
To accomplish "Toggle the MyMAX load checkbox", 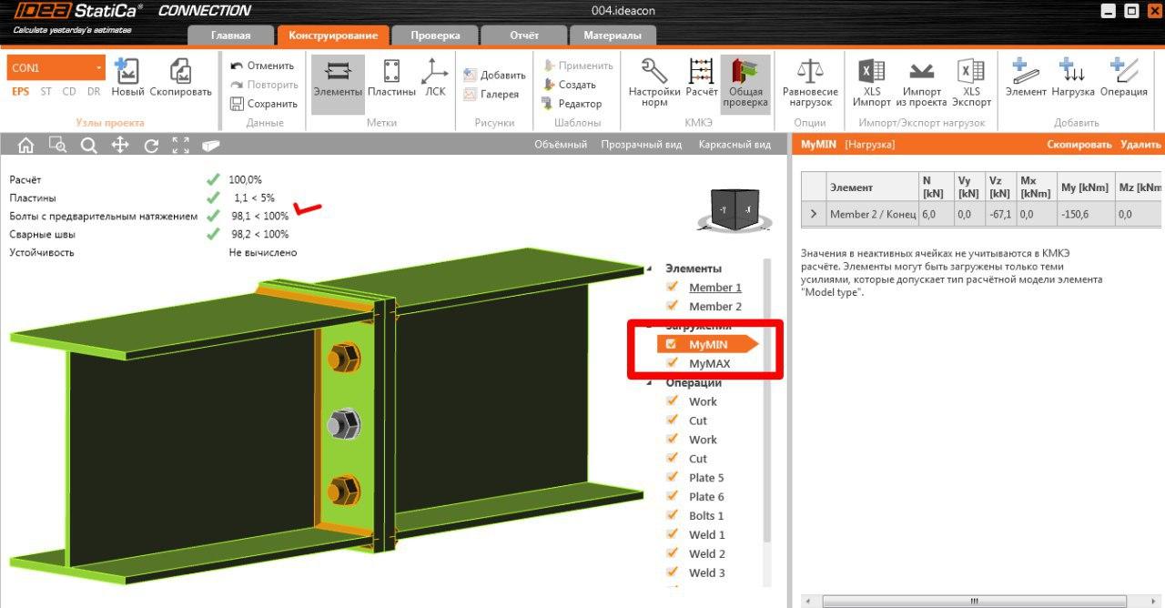I will (x=673, y=363).
